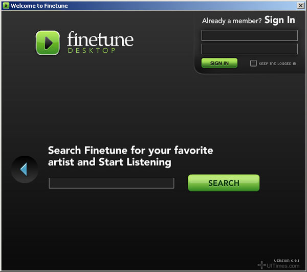307x272 pixels.
Task: Enable the Keep me logged in checkbox
Action: coord(253,63)
